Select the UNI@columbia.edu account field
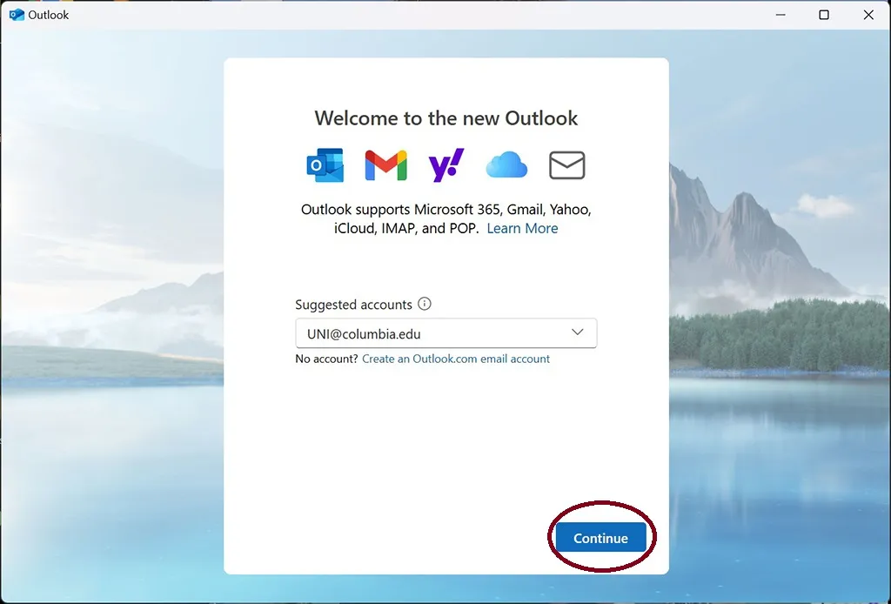891x604 pixels. tap(446, 333)
